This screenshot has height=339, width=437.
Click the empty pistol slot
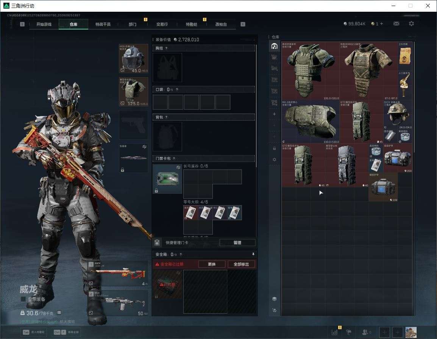[x=134, y=125]
